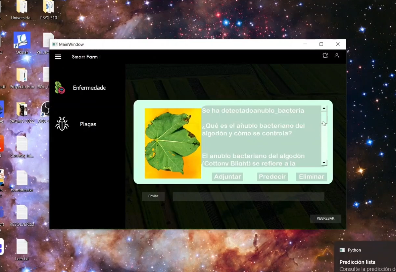Click the bug Plagas icon
The width and height of the screenshot is (396, 272).
pos(62,124)
